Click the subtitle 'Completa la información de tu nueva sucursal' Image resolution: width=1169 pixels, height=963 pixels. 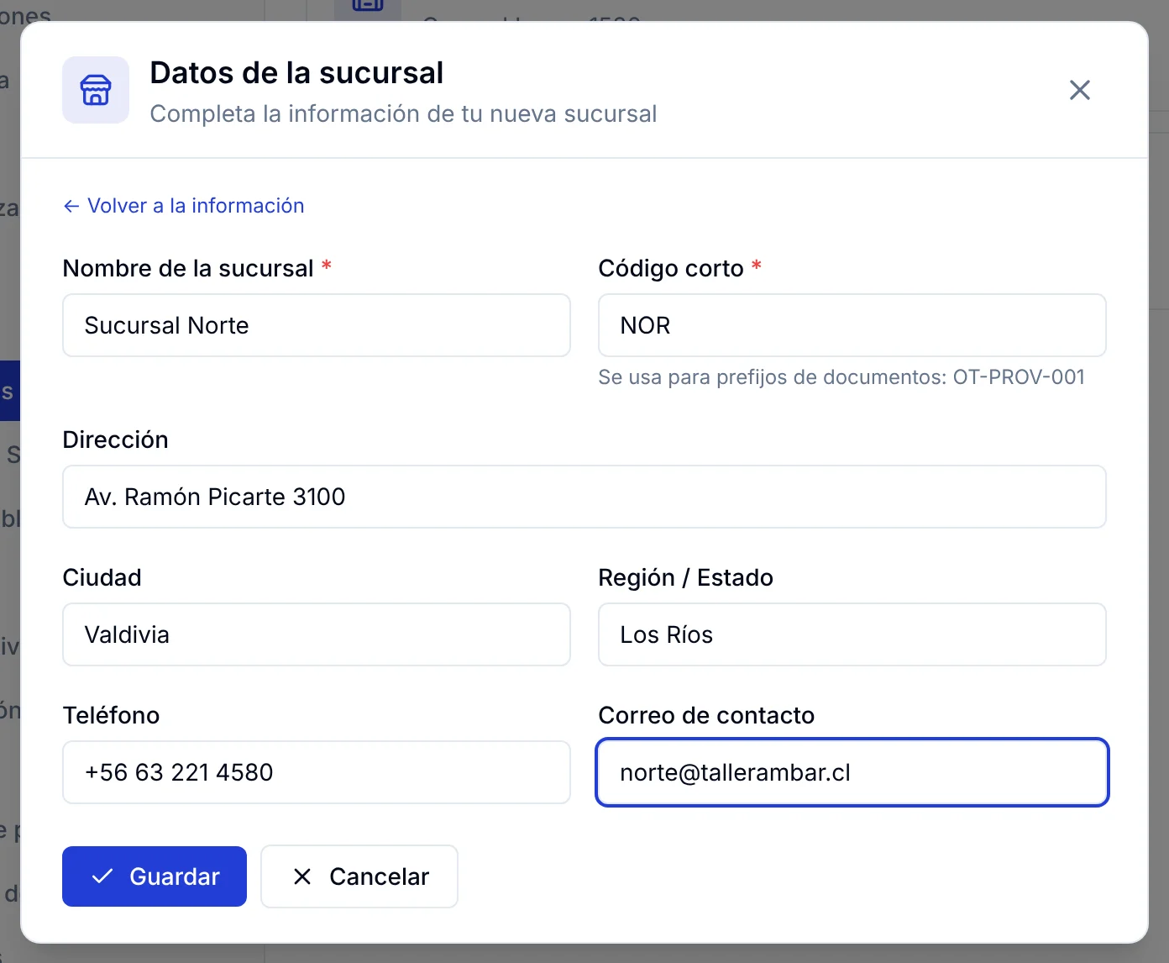(x=403, y=113)
